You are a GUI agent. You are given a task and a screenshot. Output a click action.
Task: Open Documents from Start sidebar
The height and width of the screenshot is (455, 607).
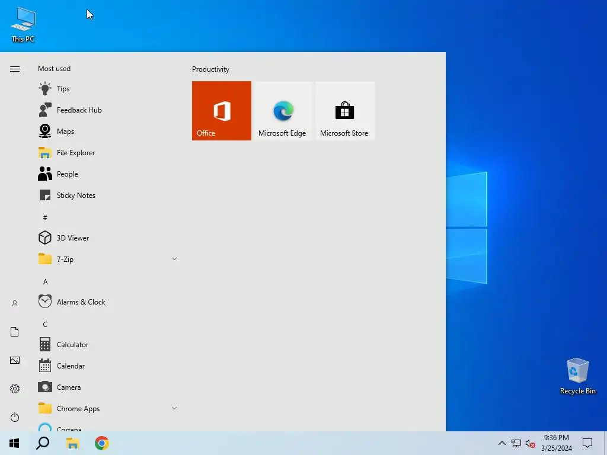(x=15, y=332)
